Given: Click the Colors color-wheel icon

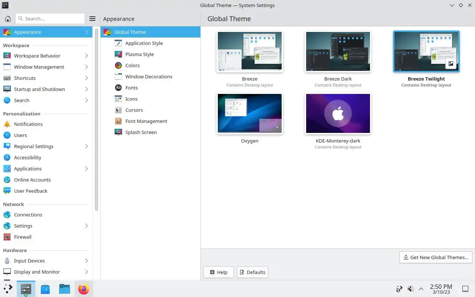Looking at the screenshot, I should tap(118, 65).
